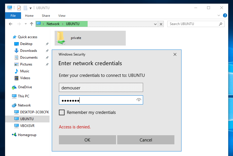
Task: Enable Remember my credentials checkbox
Action: coord(62,112)
